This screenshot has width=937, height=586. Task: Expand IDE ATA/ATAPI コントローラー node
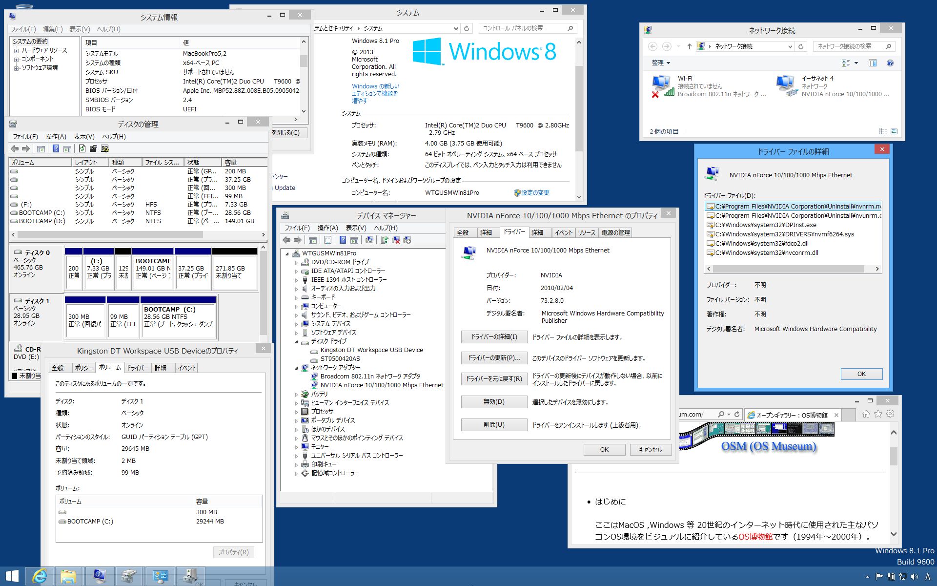(296, 271)
